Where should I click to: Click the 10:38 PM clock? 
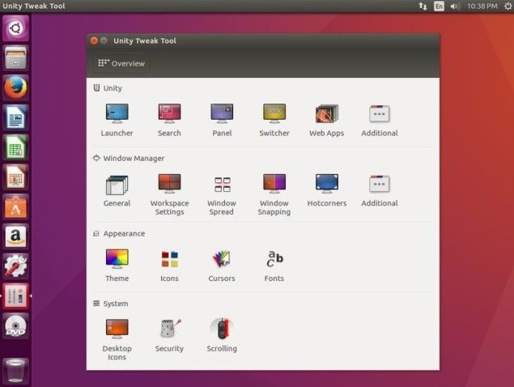coord(482,6)
